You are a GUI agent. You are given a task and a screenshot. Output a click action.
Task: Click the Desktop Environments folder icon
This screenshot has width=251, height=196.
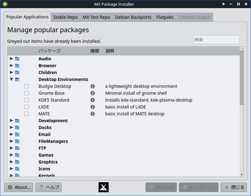tap(17, 79)
